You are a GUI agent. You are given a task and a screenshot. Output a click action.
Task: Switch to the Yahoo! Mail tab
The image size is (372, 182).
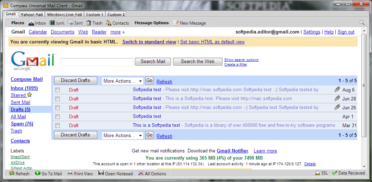[32, 15]
